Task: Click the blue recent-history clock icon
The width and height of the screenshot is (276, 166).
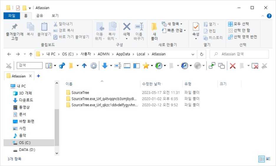Action: (x=185, y=66)
